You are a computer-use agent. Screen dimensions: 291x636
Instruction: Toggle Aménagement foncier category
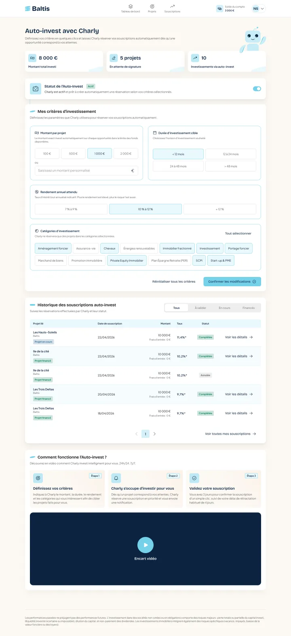pos(53,249)
